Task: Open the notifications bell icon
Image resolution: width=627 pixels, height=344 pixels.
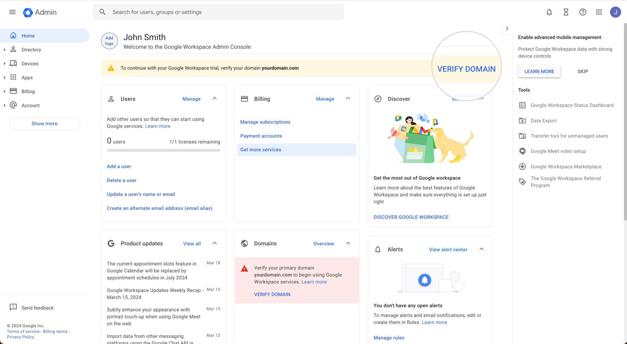Action: coord(549,12)
